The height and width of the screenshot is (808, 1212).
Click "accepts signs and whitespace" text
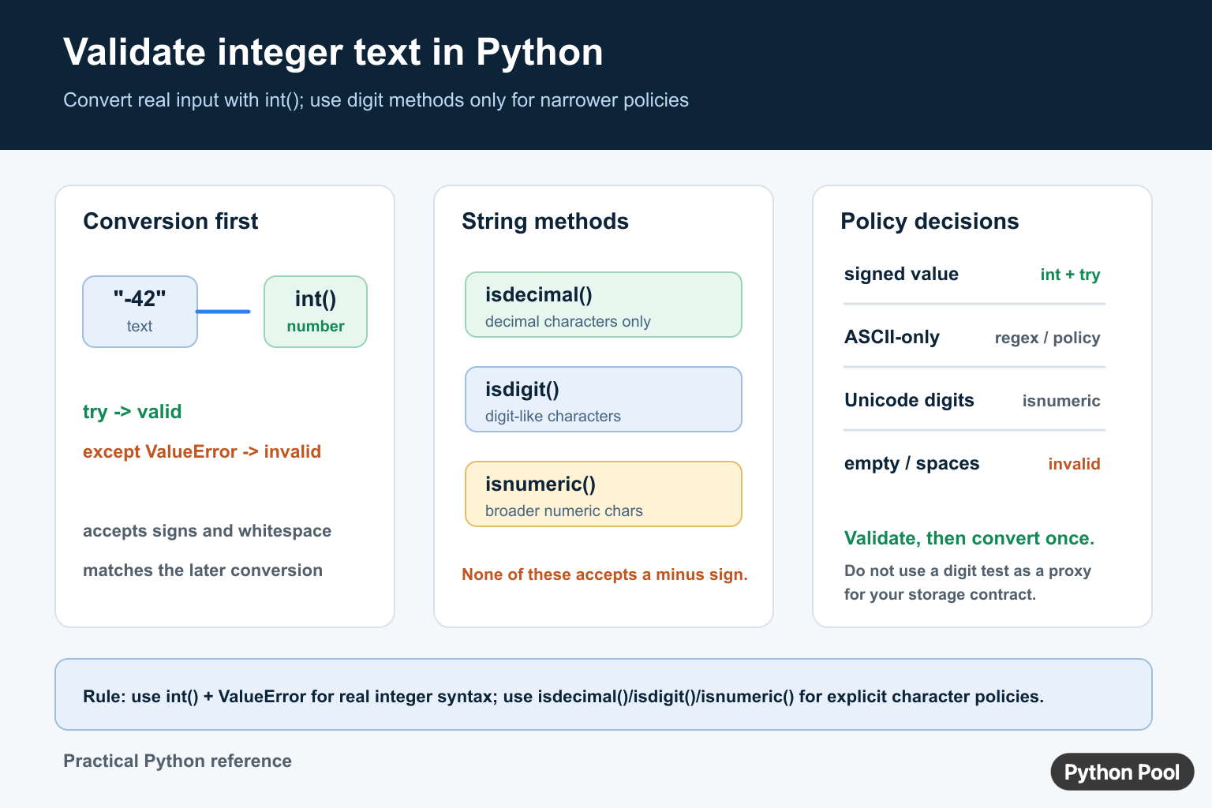coord(207,531)
